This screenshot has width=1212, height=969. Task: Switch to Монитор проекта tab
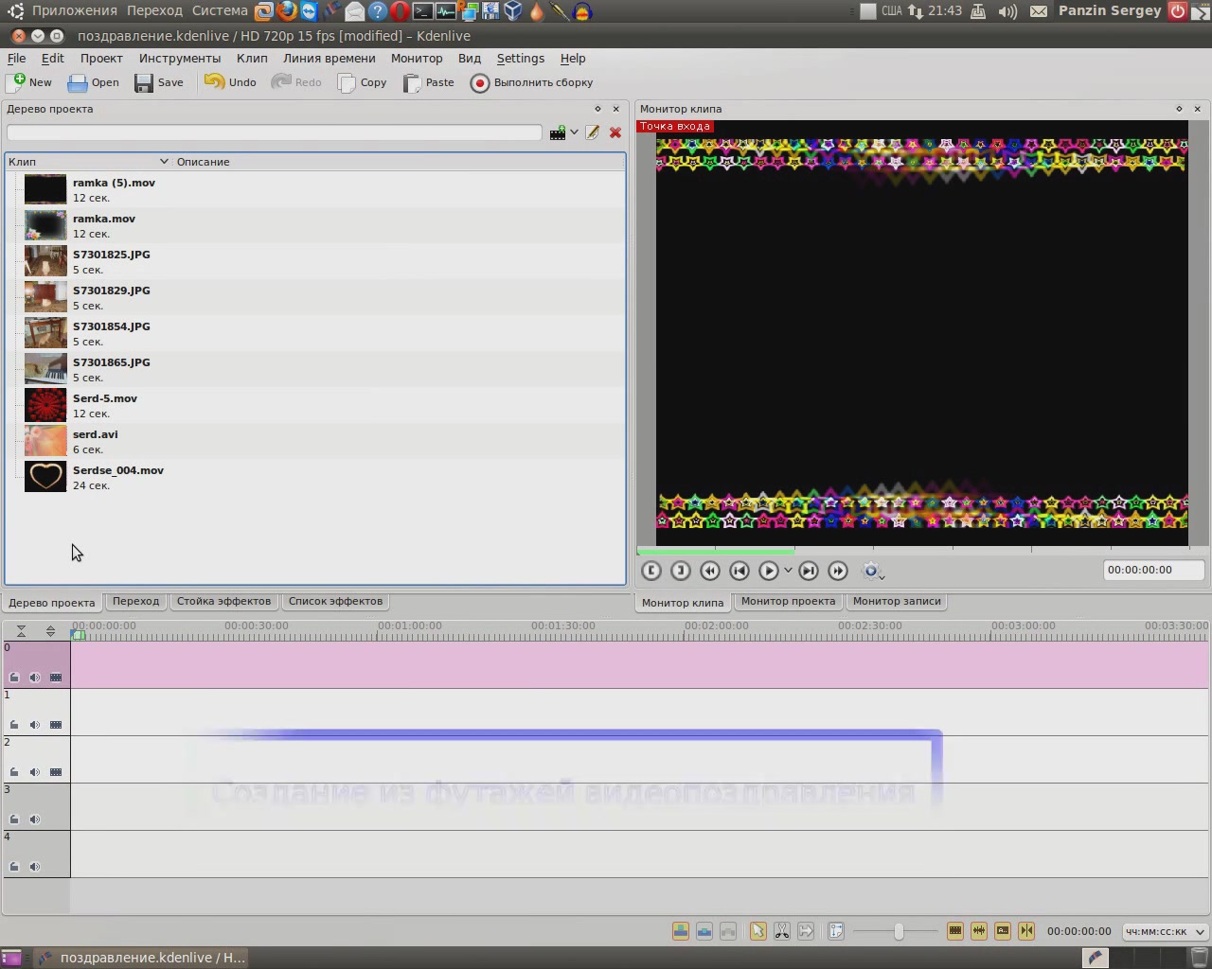point(788,601)
